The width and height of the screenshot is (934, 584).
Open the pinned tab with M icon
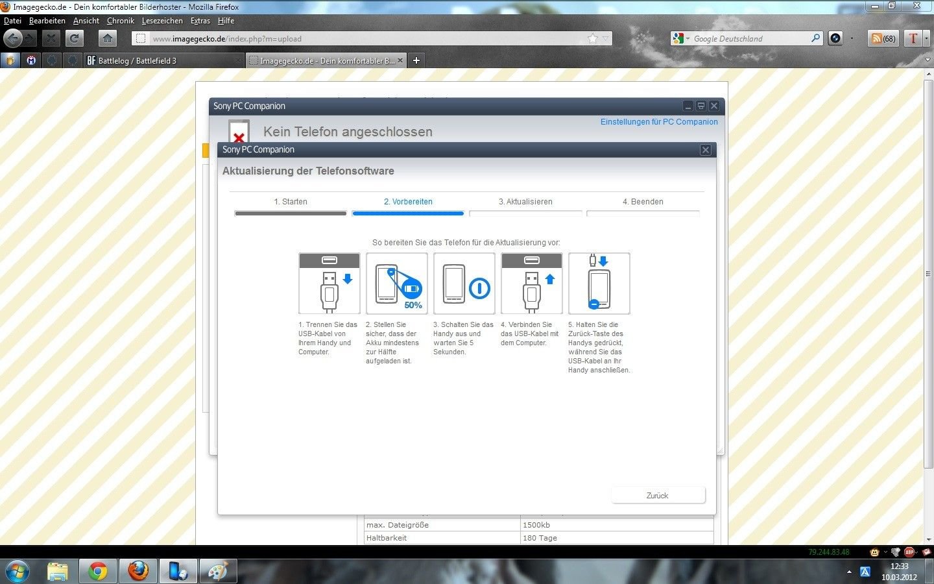(30, 60)
